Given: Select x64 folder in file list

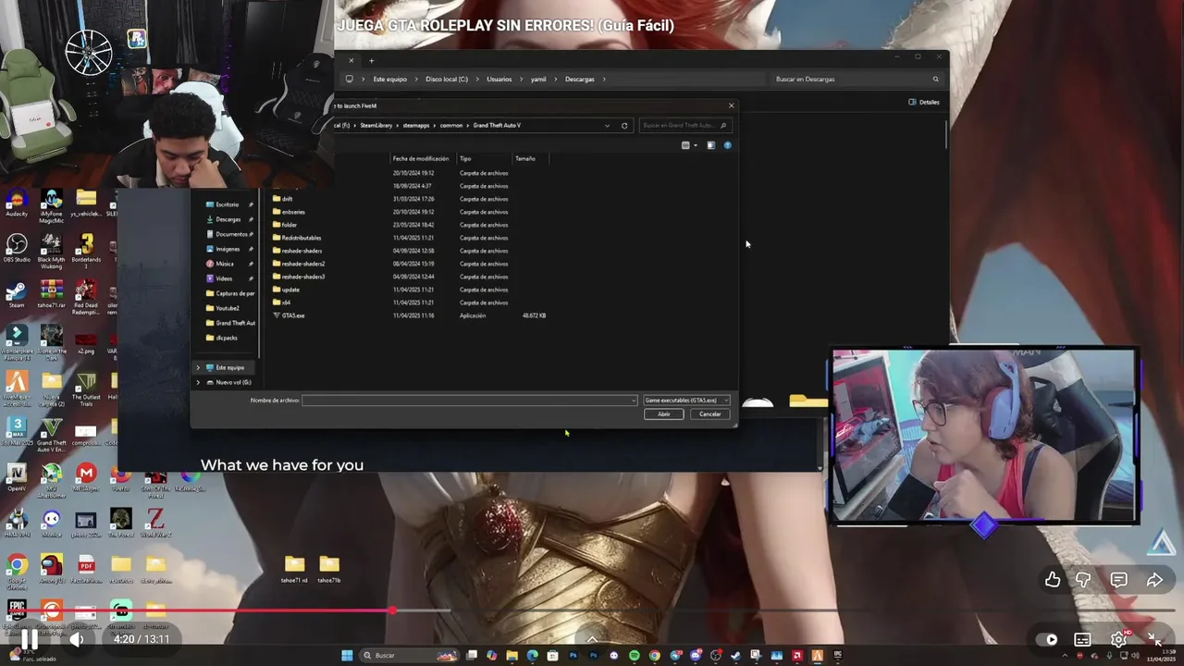Looking at the screenshot, I should point(282,302).
